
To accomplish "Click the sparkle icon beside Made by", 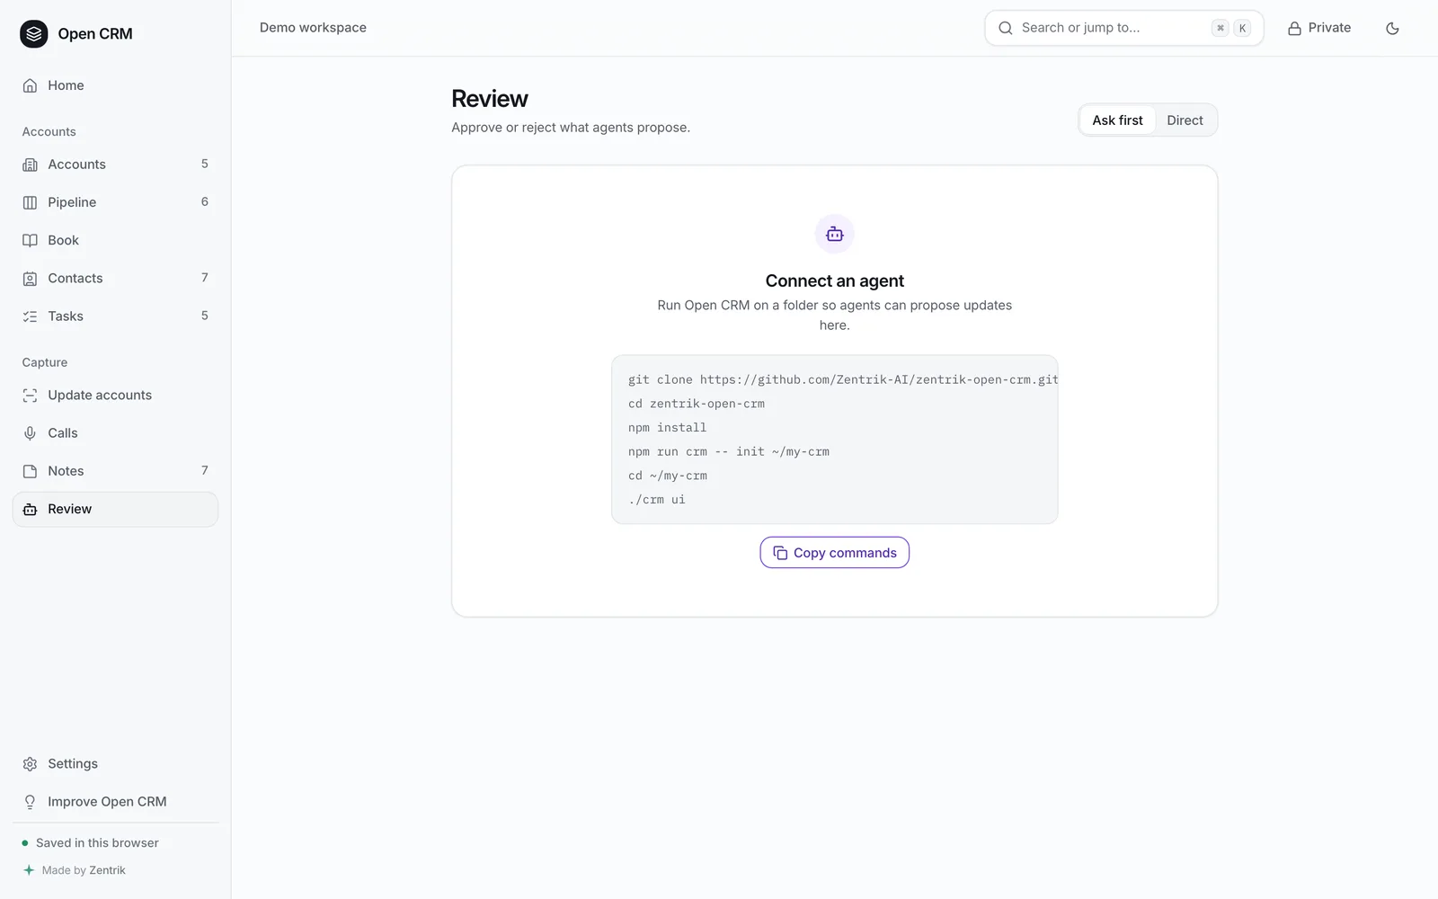I will click(x=29, y=870).
